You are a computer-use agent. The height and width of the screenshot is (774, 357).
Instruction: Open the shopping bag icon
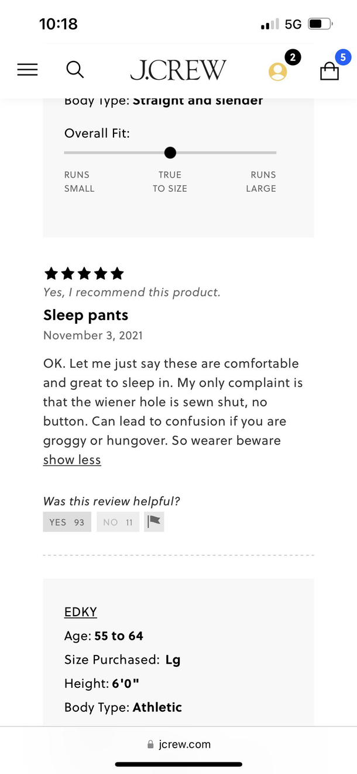point(329,72)
